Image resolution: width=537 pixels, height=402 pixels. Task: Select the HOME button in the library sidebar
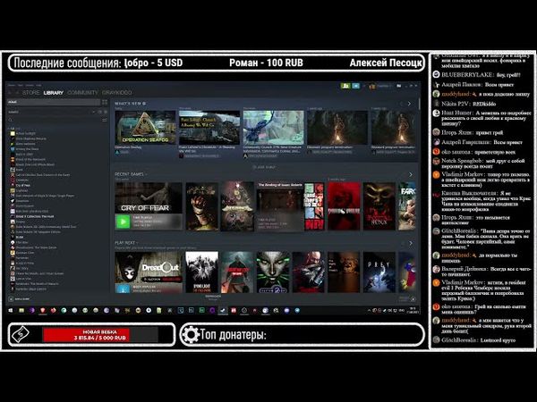point(54,102)
